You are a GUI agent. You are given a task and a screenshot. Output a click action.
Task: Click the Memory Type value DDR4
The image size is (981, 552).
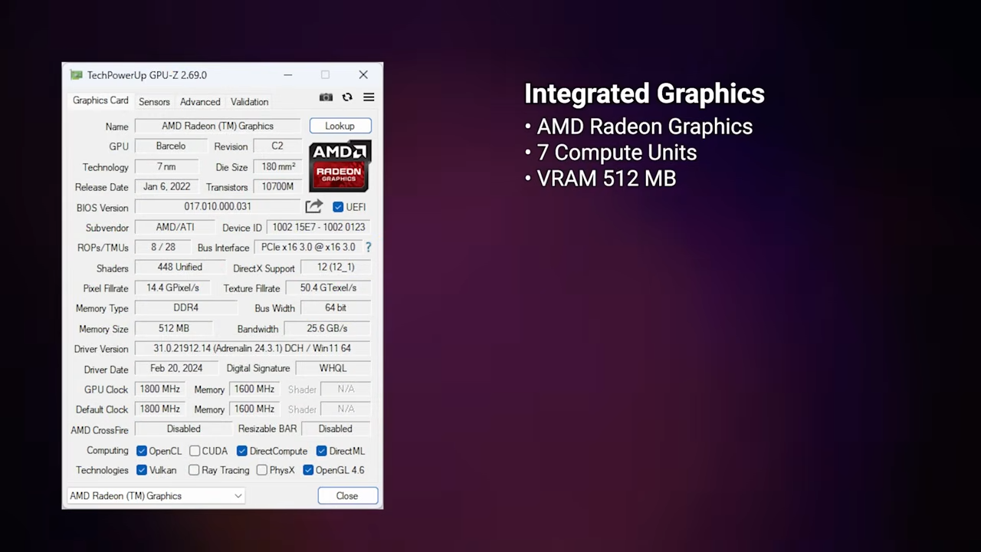(186, 307)
